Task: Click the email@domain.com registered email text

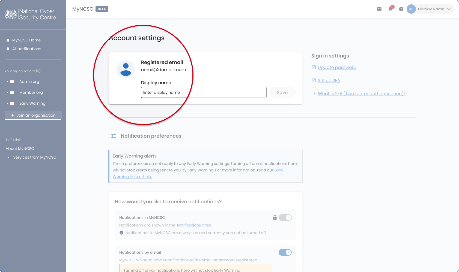Action: [x=163, y=69]
